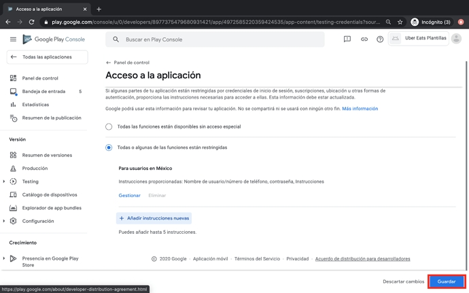469x293 pixels.
Task: Select 'Todas las funciones están disponibles sin acceso especial'
Action: 109,126
